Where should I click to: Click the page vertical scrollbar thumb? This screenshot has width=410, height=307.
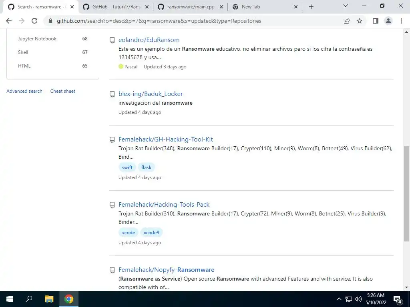click(406, 194)
